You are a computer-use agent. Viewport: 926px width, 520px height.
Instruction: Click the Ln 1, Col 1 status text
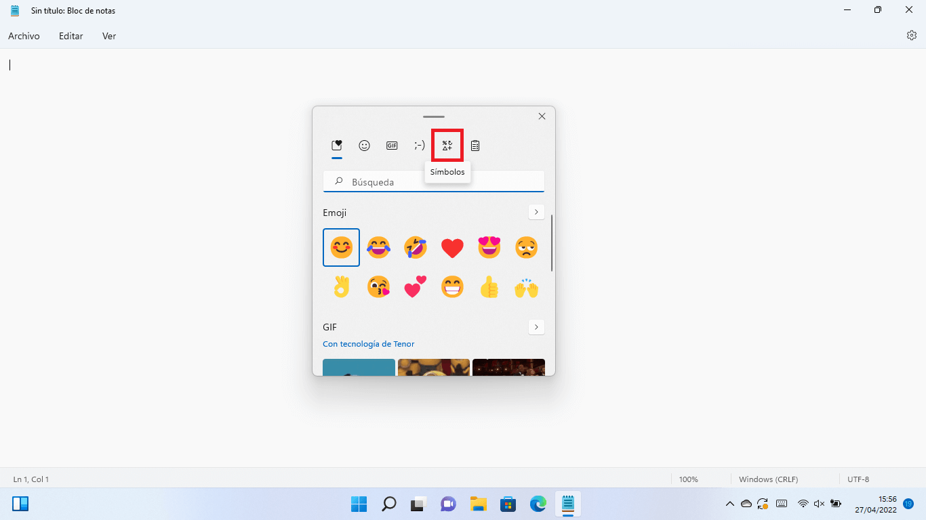pos(31,479)
